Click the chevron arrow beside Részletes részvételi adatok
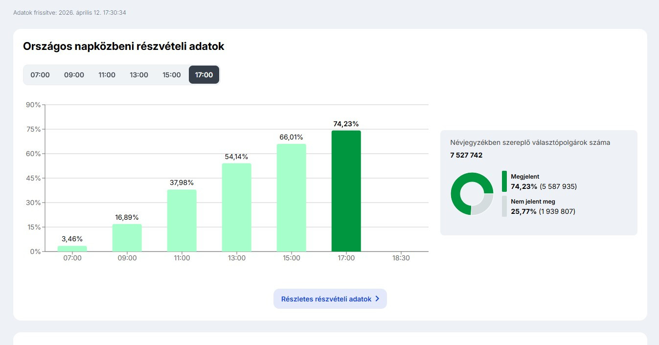 click(377, 299)
